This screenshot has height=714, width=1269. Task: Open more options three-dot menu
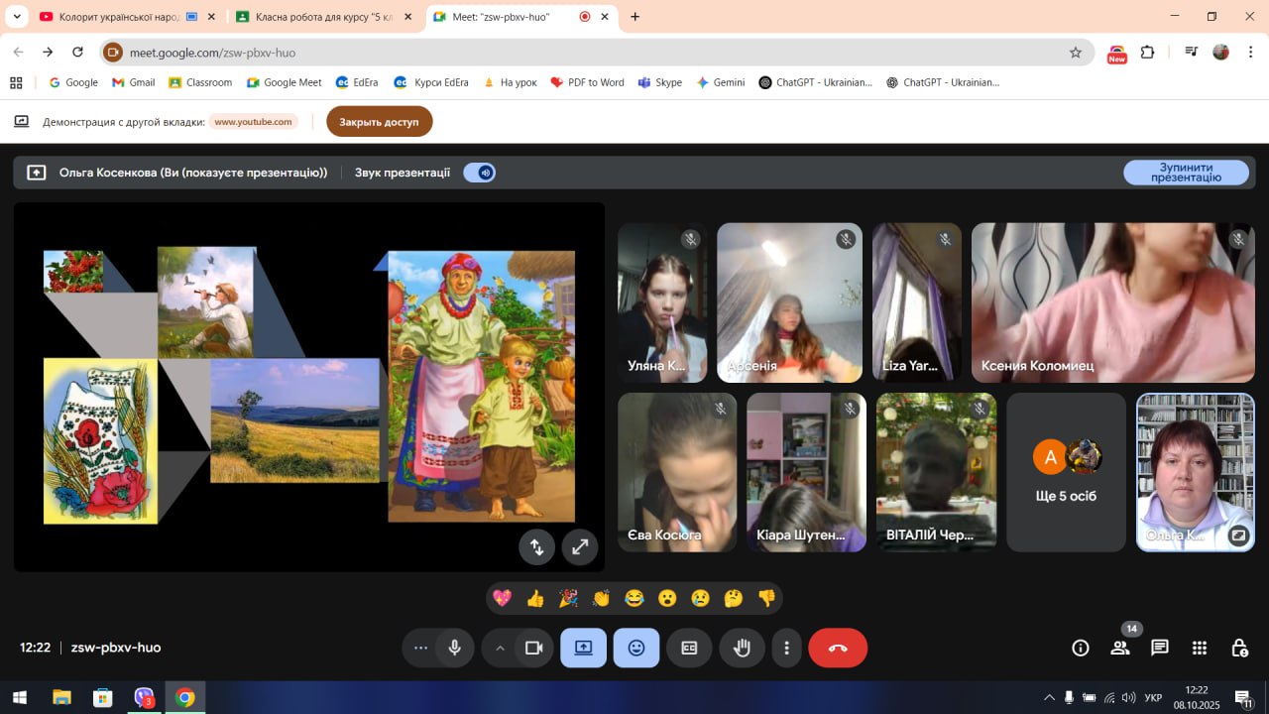coord(787,649)
